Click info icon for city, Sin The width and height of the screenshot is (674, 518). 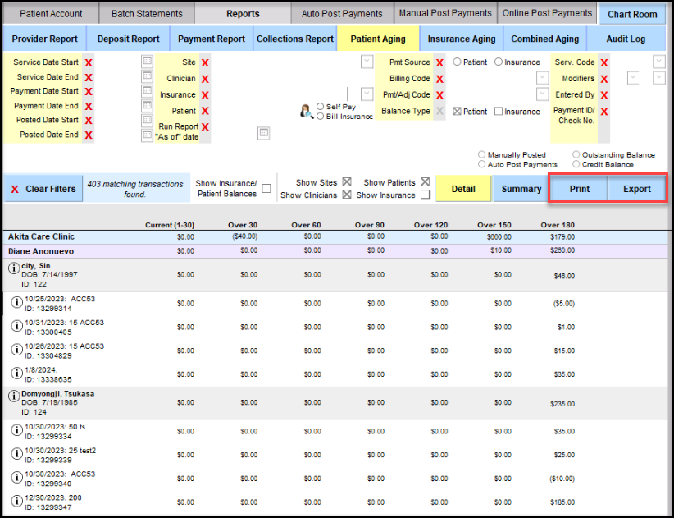pyautogui.click(x=14, y=268)
